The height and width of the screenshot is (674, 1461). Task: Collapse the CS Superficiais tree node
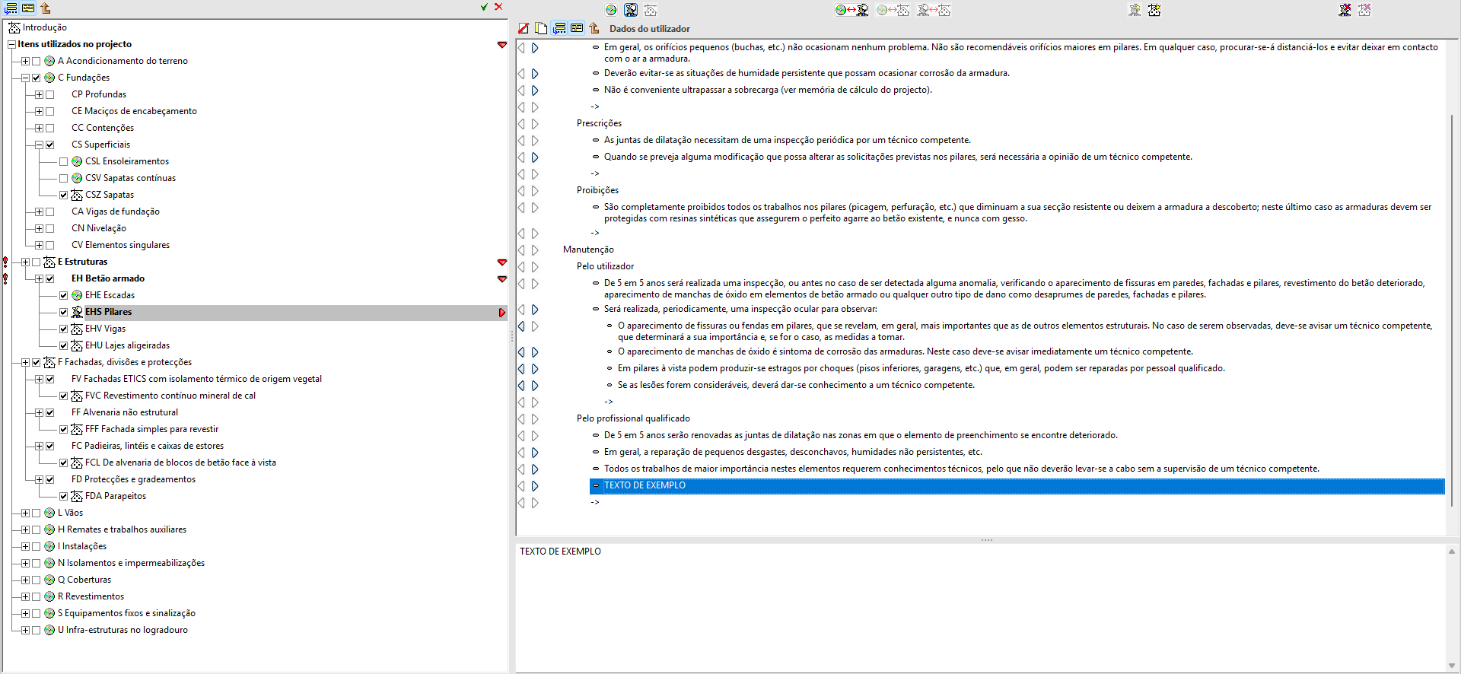pos(39,145)
